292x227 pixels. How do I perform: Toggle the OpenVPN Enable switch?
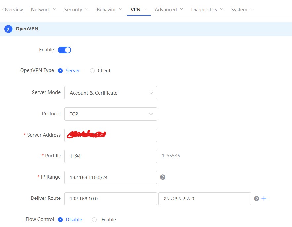(64, 50)
